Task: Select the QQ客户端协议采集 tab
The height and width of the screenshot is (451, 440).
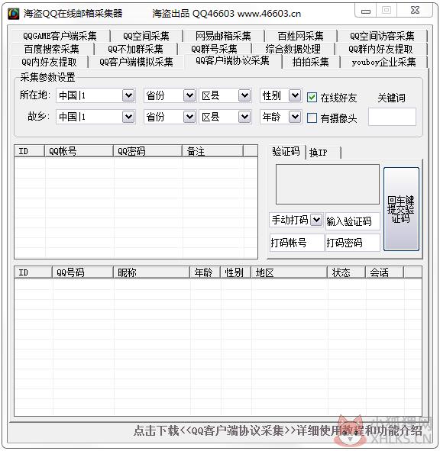Action: pyautogui.click(x=232, y=61)
